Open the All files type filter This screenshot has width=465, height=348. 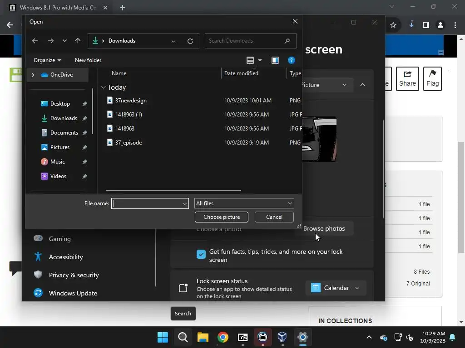pyautogui.click(x=244, y=203)
